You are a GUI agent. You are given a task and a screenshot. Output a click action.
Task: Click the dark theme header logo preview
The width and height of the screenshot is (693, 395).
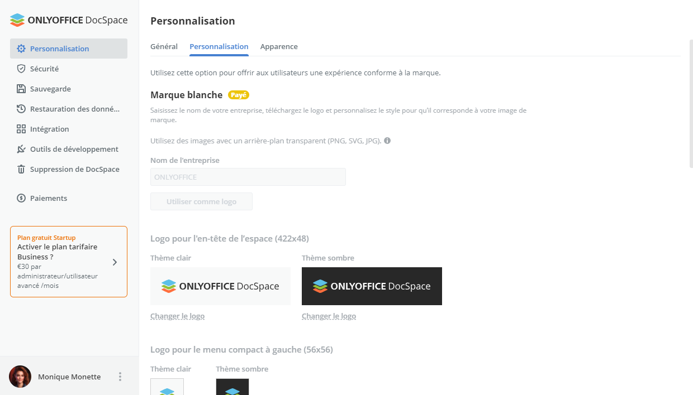click(372, 286)
